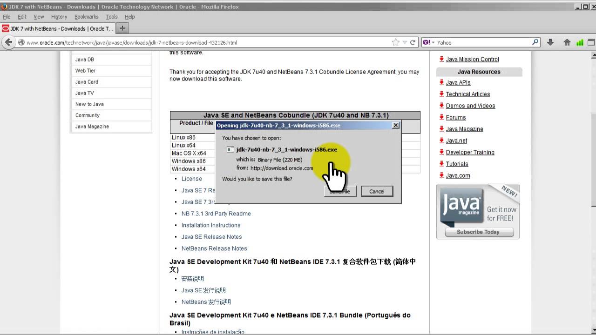Click the red arrow icon beside Tutorials

click(x=441, y=164)
